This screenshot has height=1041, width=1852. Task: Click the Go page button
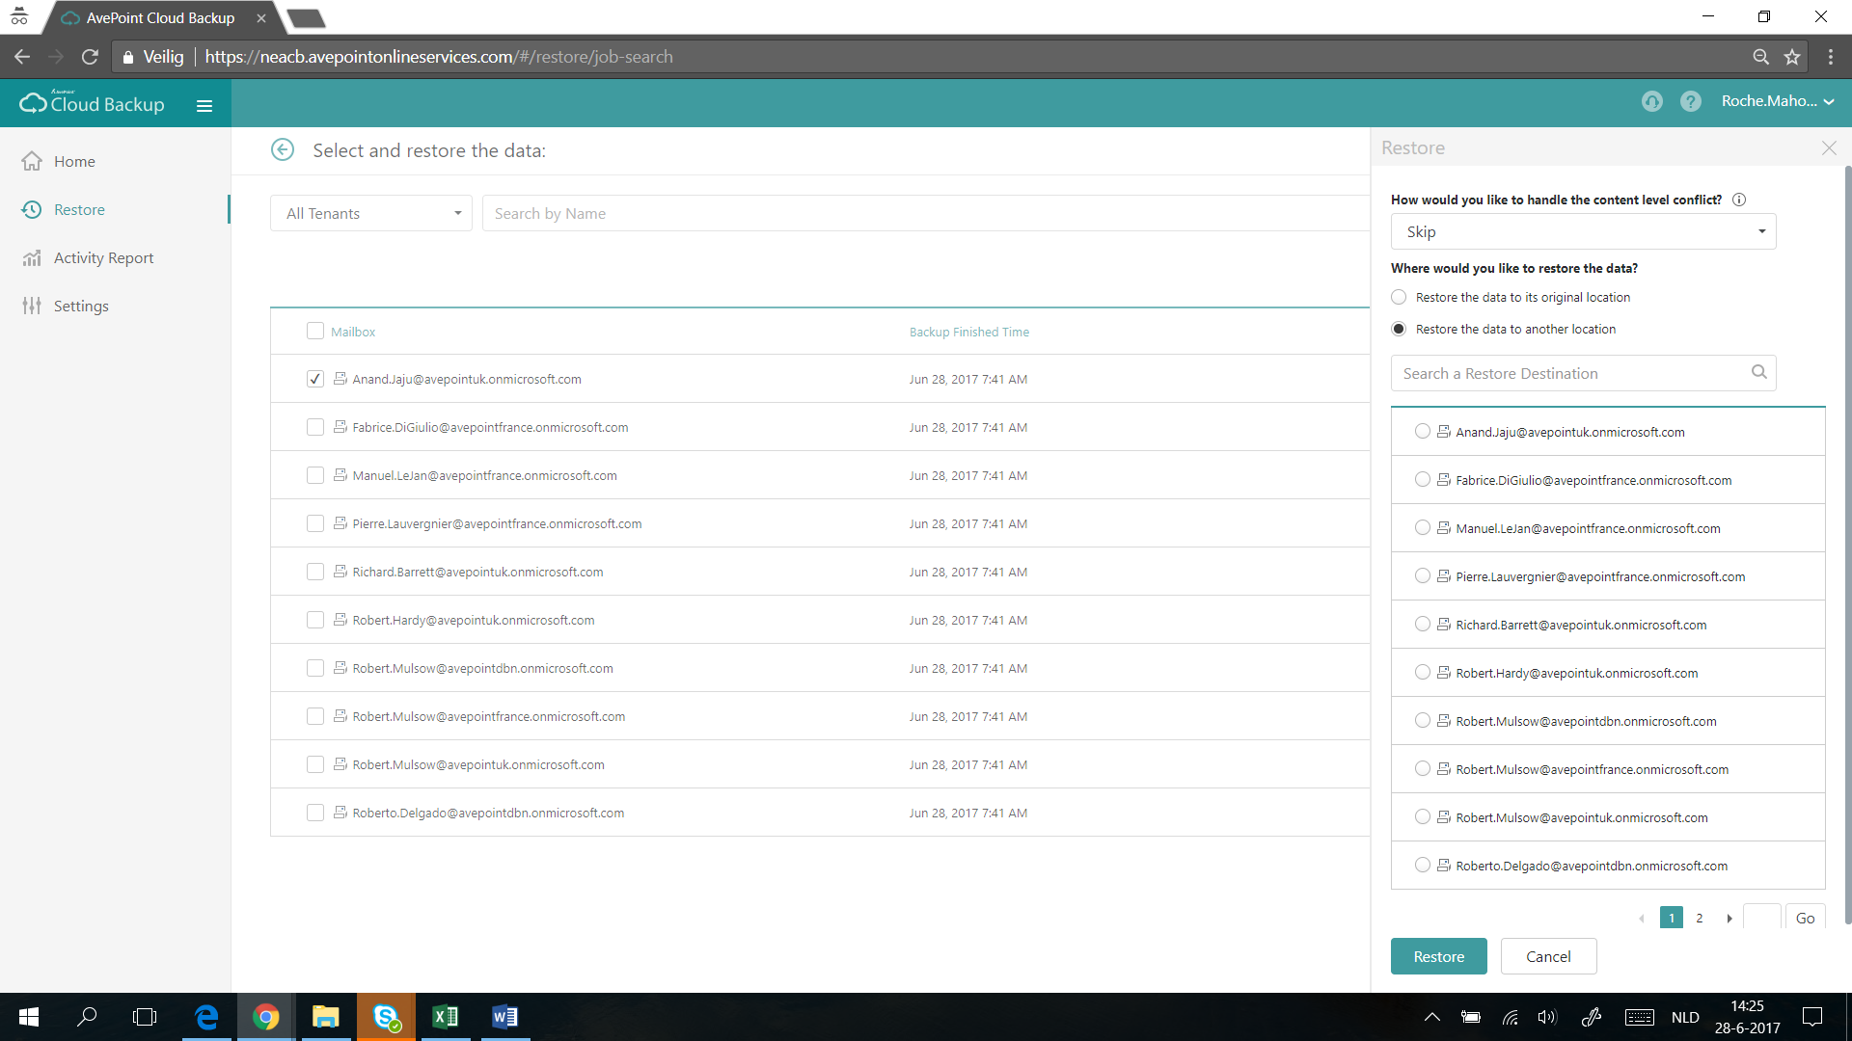(1805, 919)
